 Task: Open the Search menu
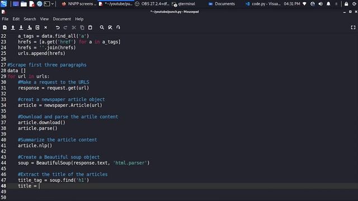30,19
